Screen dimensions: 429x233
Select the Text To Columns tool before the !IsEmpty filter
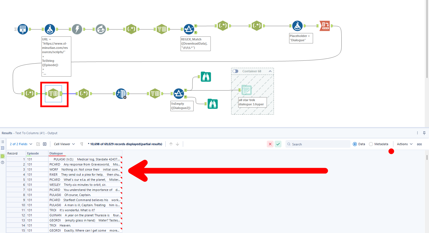(x=155, y=93)
